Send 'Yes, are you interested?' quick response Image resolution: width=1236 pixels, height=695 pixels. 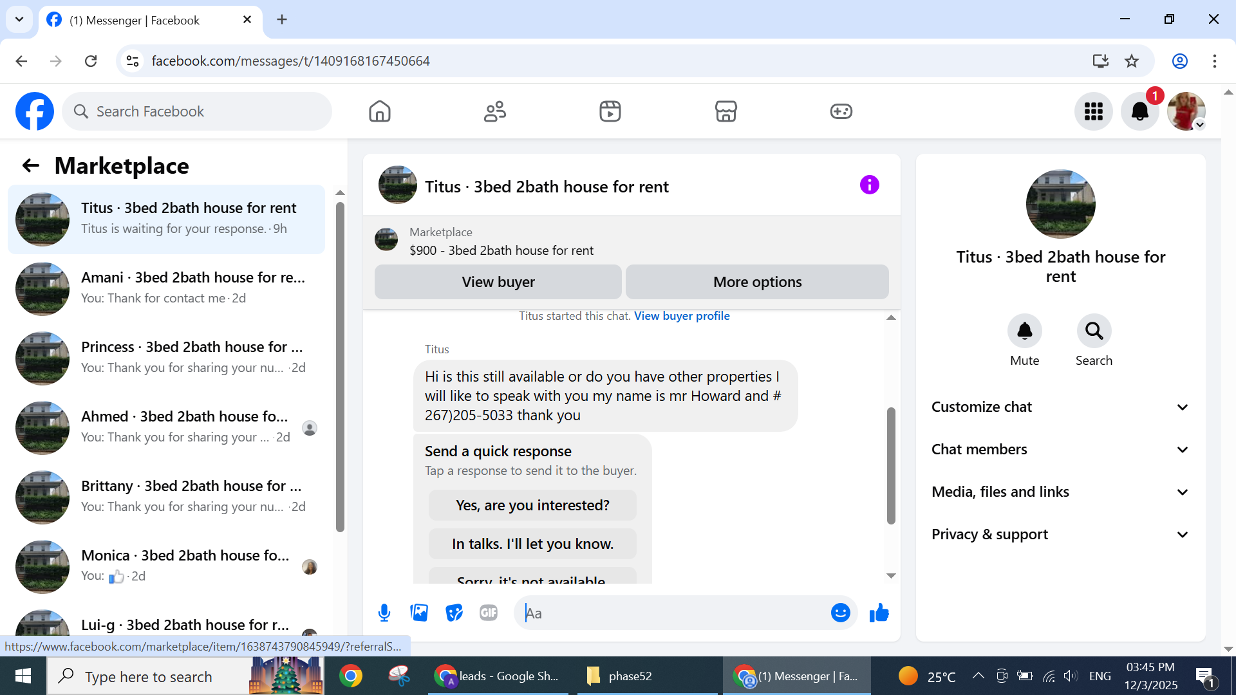[x=532, y=506]
